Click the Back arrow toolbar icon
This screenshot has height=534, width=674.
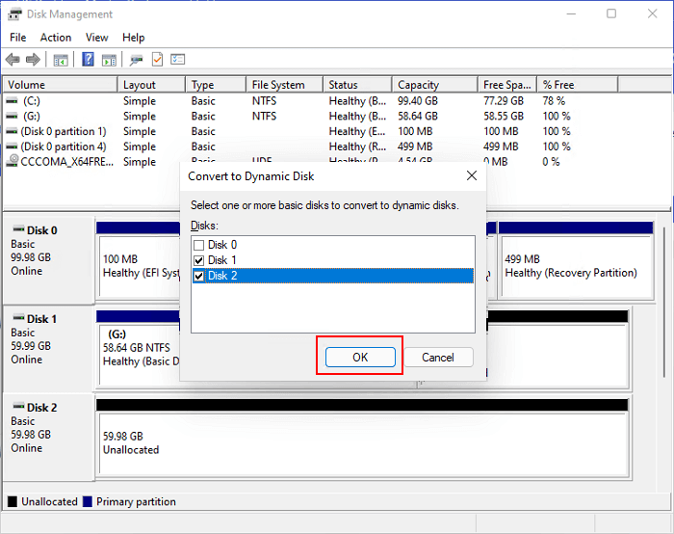(x=13, y=60)
